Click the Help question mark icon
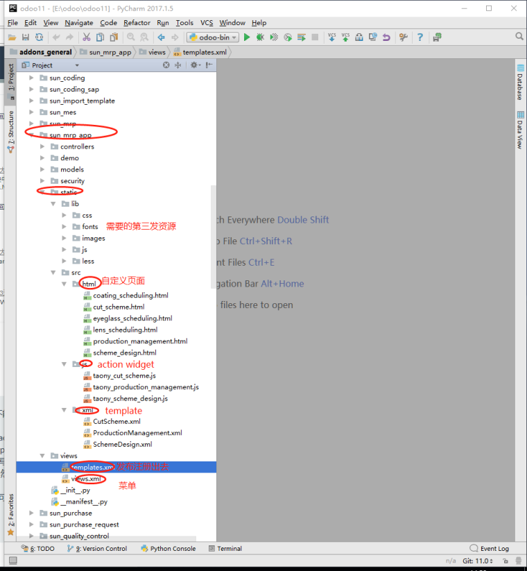This screenshot has height=571, width=527. click(420, 37)
